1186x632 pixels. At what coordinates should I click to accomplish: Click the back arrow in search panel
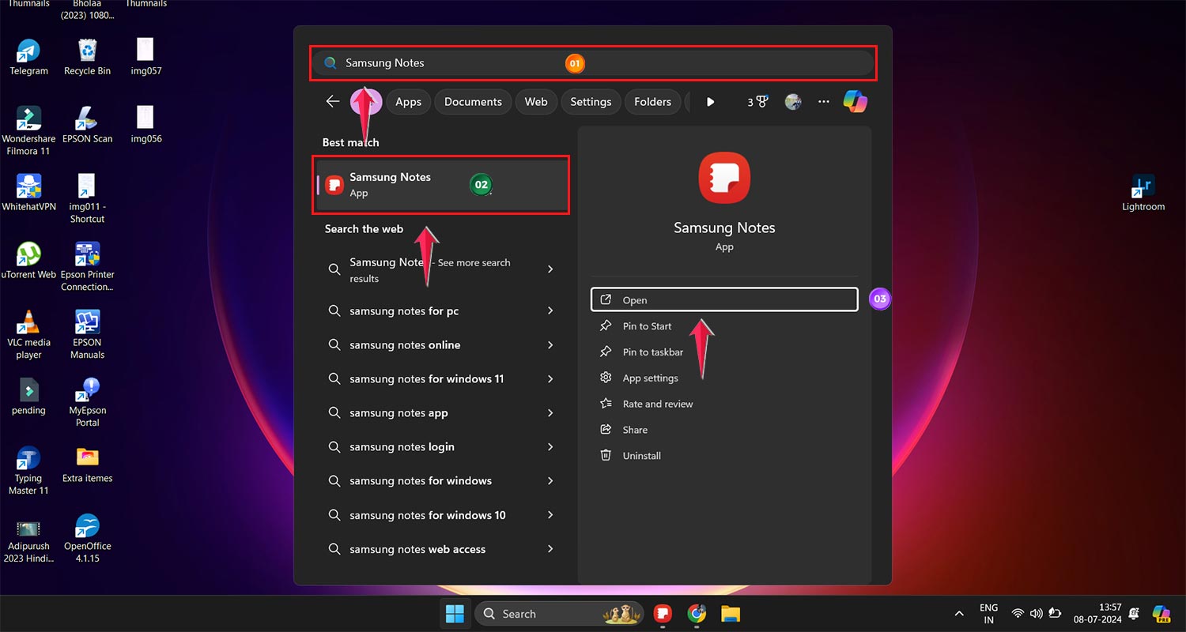333,101
